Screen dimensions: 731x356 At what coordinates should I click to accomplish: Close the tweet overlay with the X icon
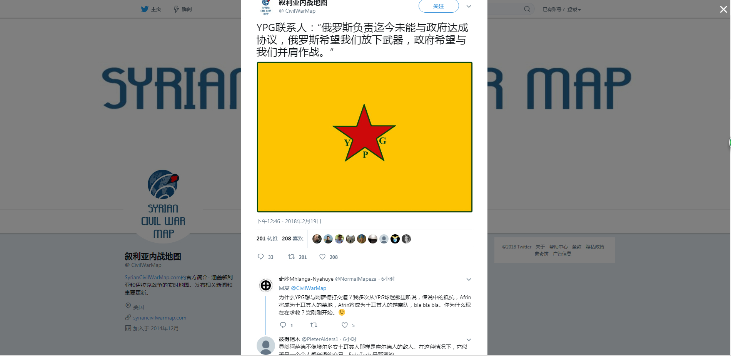pyautogui.click(x=723, y=9)
